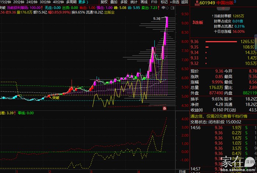The width and height of the screenshot is (257, 173).
Task: Click the 返回 back button
Action: pyautogui.click(x=184, y=2)
